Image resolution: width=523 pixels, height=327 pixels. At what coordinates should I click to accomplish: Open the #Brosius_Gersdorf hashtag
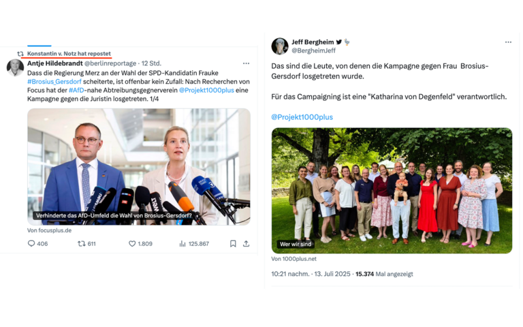(54, 82)
